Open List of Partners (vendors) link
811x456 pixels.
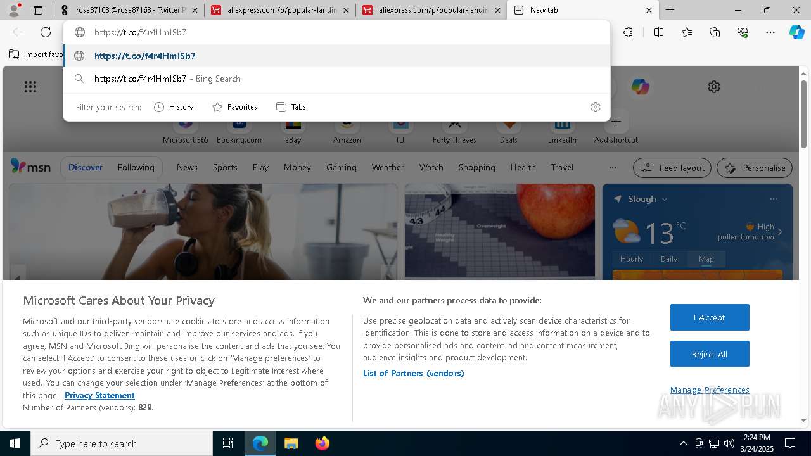point(413,373)
